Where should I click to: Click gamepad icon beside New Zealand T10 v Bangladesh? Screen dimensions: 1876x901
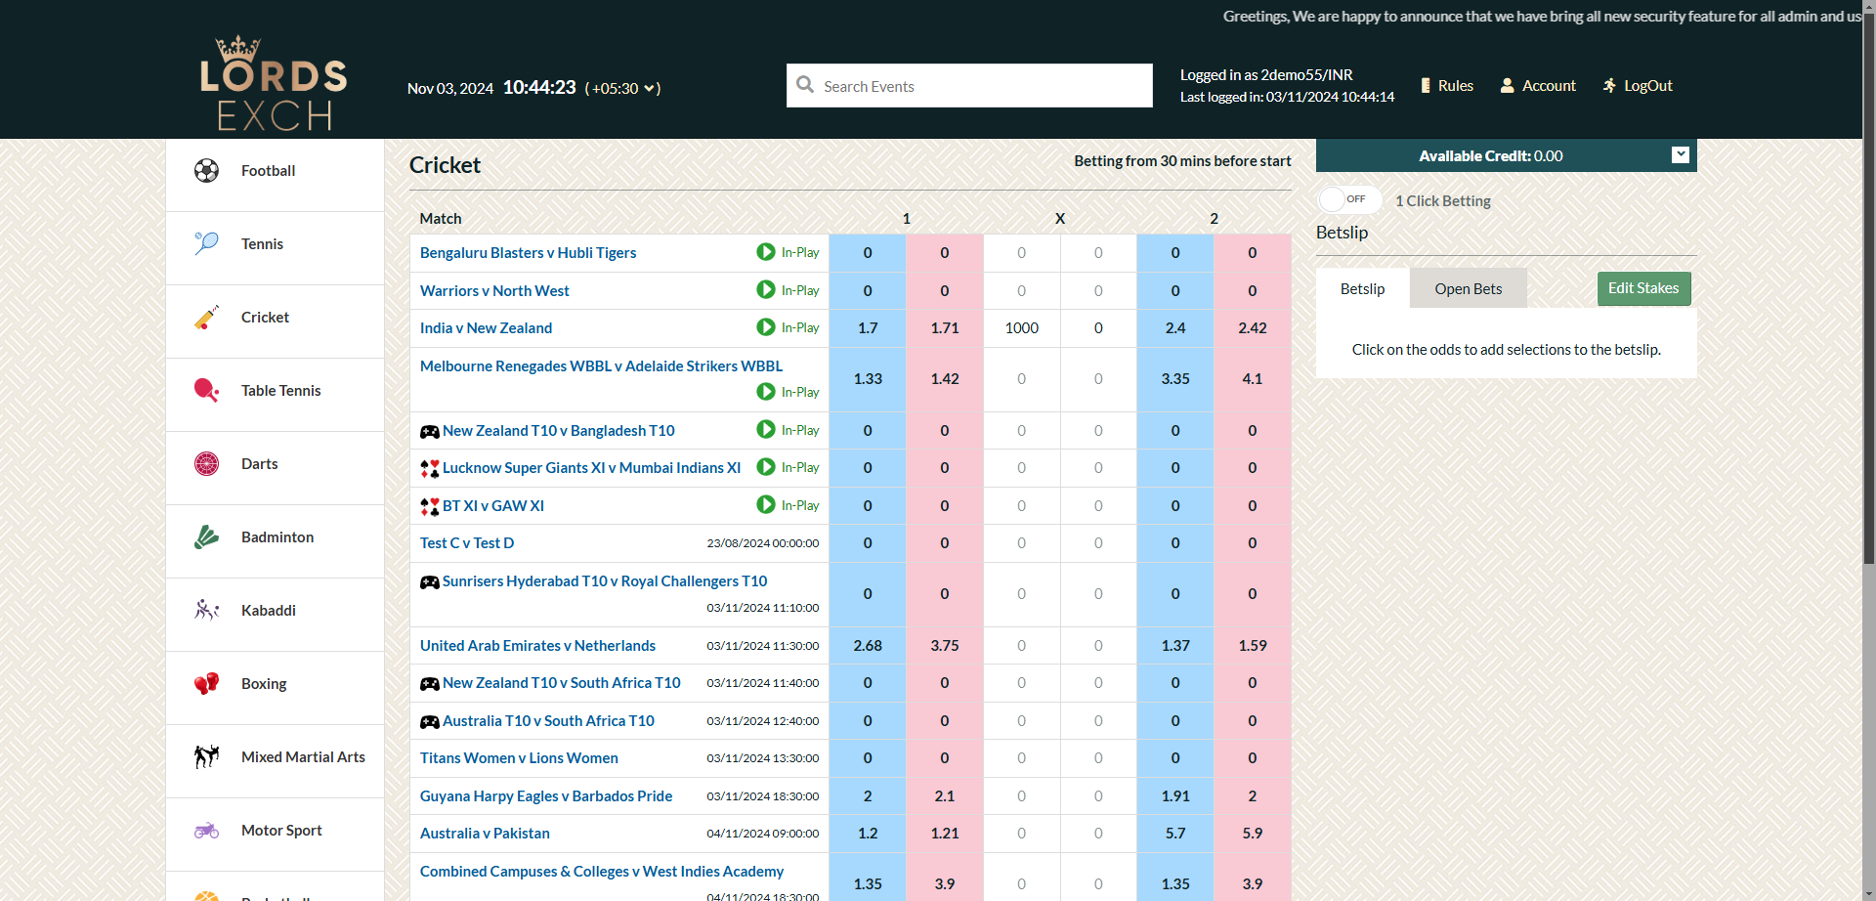430,431
